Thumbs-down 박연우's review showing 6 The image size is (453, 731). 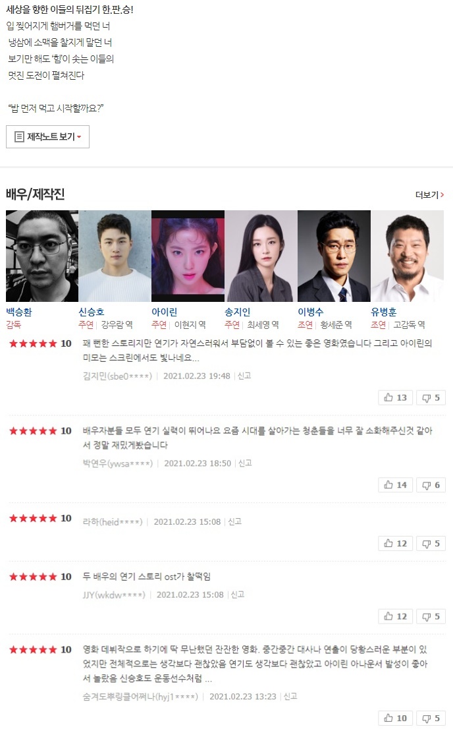[431, 485]
